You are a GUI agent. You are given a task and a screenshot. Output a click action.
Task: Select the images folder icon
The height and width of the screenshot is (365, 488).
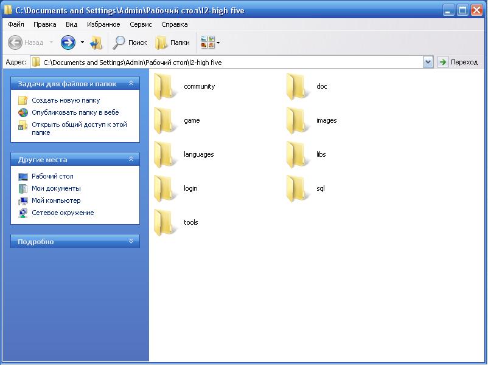(x=296, y=120)
